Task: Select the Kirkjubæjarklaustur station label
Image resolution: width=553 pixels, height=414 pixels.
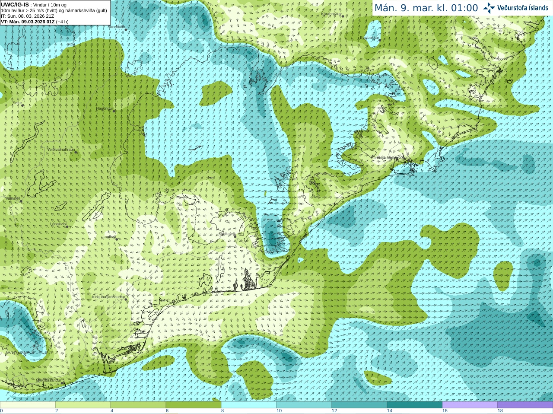Action: (108, 297)
